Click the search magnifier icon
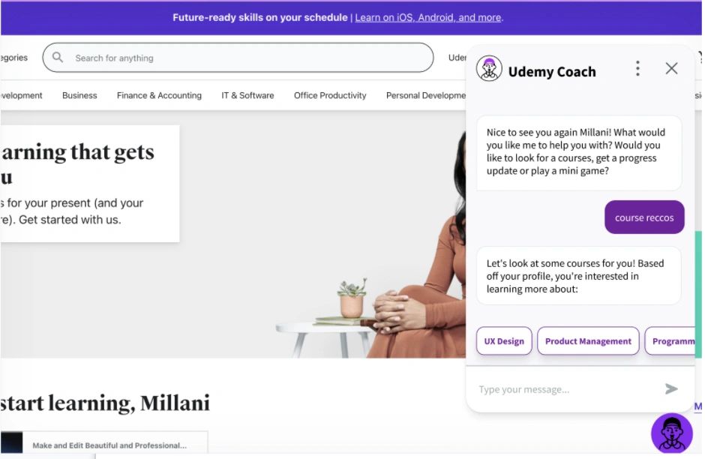 pos(58,57)
